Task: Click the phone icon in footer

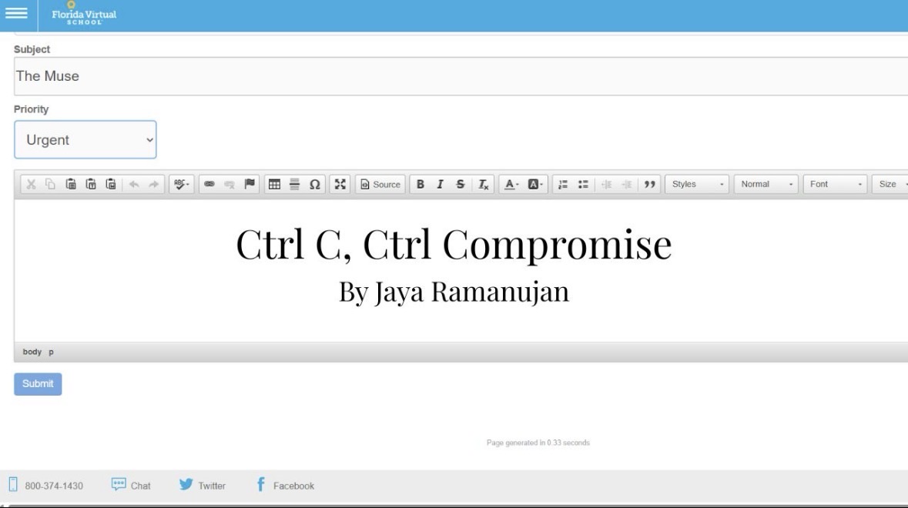Action: [13, 484]
